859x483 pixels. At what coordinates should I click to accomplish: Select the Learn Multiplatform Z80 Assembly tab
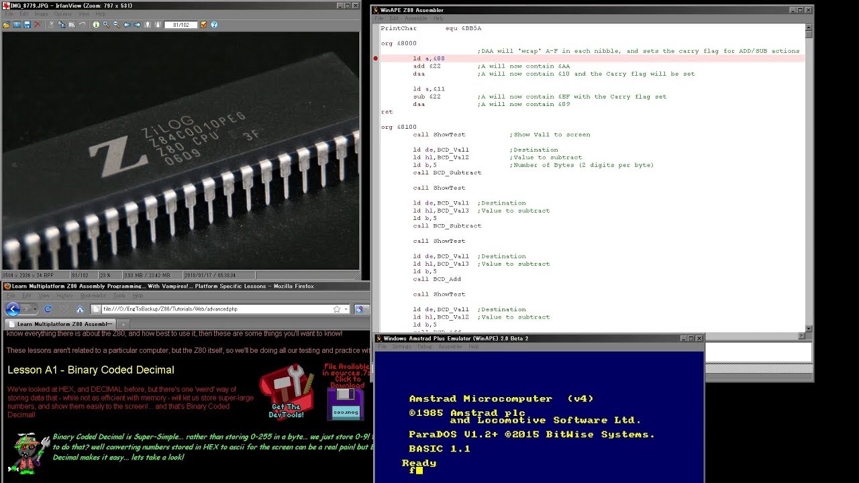[60, 324]
